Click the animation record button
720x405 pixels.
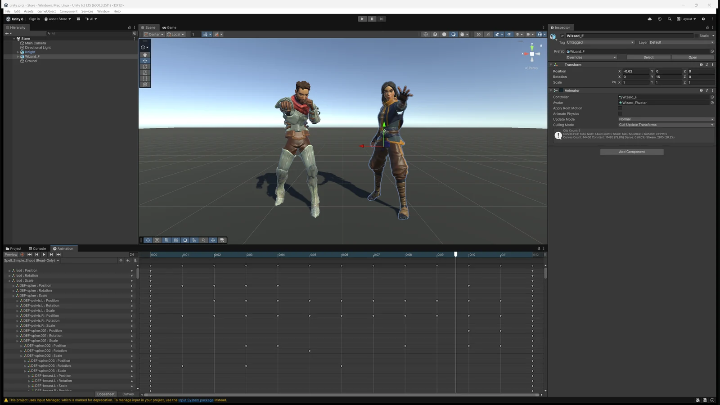[x=22, y=254]
